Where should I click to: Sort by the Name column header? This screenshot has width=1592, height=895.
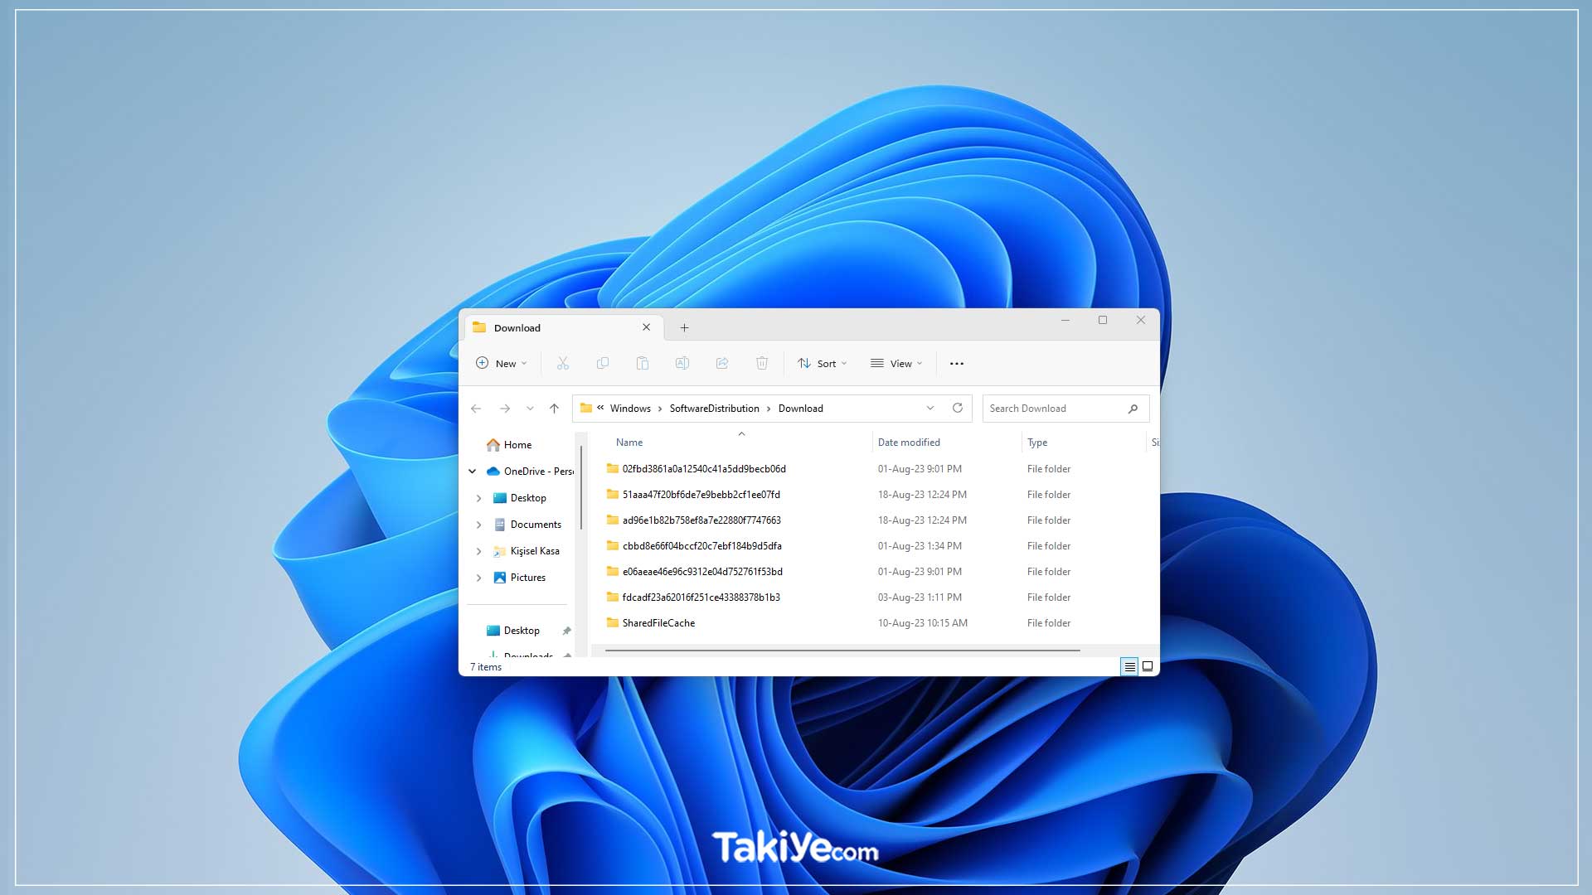tap(629, 443)
